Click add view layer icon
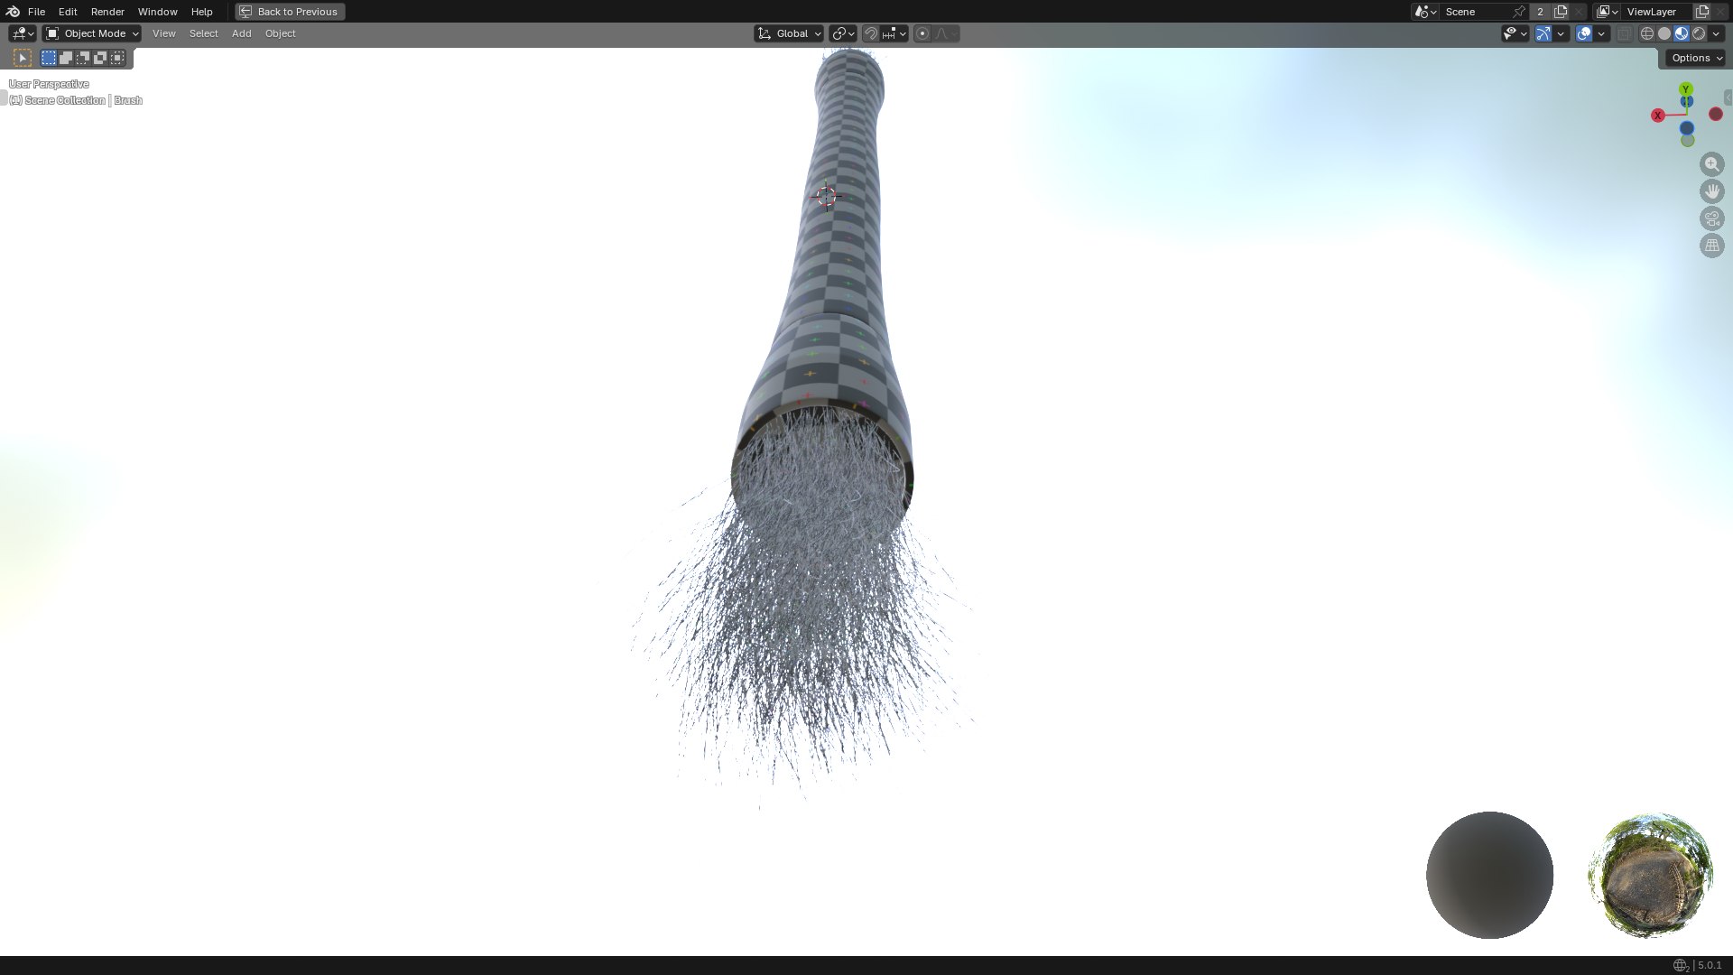Image resolution: width=1733 pixels, height=975 pixels. click(x=1702, y=12)
